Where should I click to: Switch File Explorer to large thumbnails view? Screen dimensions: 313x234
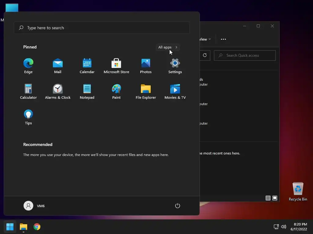click(x=275, y=198)
